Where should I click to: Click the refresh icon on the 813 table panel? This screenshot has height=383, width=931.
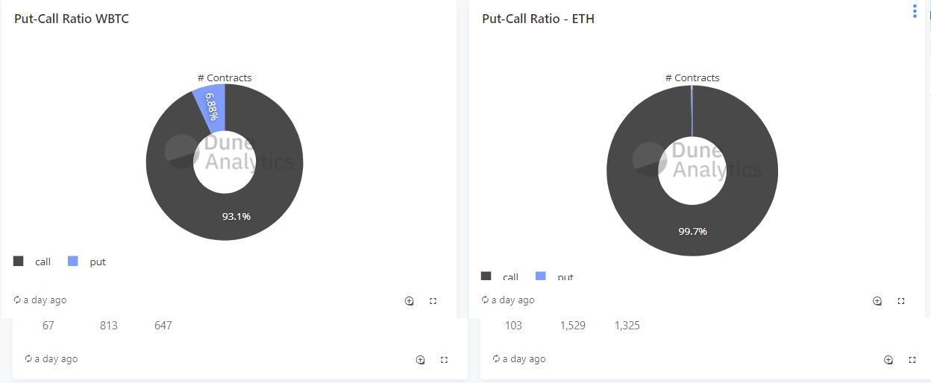tap(28, 358)
